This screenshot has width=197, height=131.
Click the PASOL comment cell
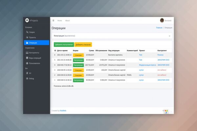(129, 75)
